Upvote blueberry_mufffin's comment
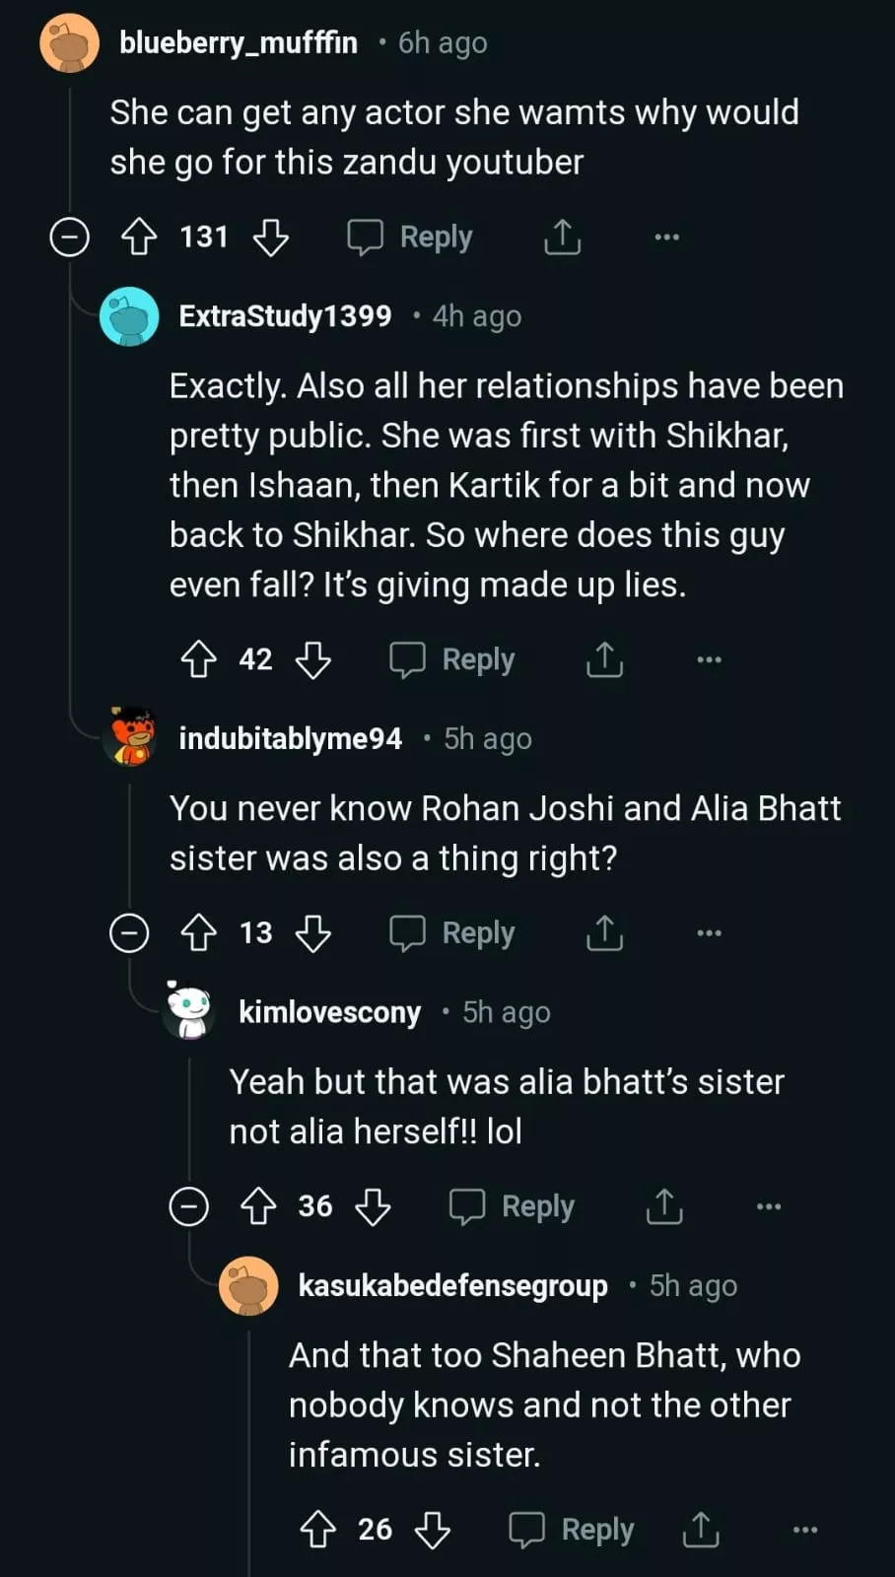Screen dimensions: 895x1577 pos(139,238)
